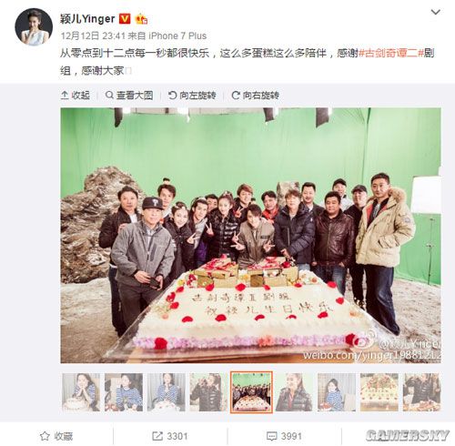Viewport: 455px width, 446px height.
Task: Click the 颖儿Yinger profile avatar
Action: pos(34,26)
